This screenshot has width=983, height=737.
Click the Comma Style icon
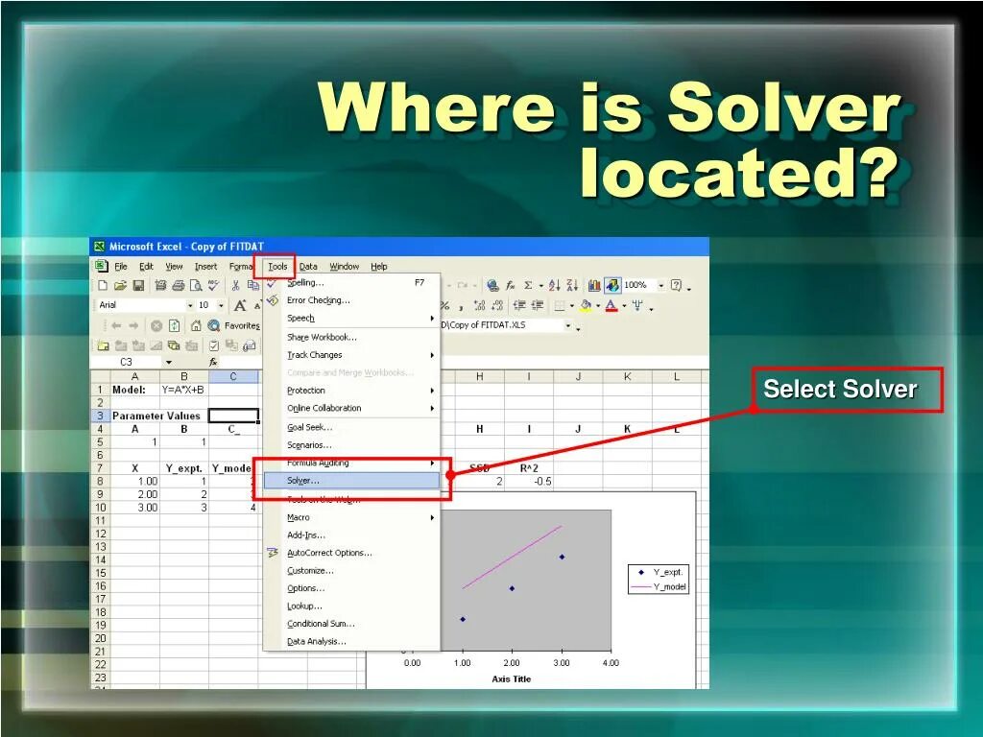click(461, 306)
